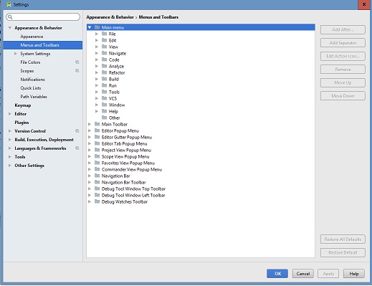The image size is (372, 286).
Task: Expand the System Settings section
Action: pos(16,54)
